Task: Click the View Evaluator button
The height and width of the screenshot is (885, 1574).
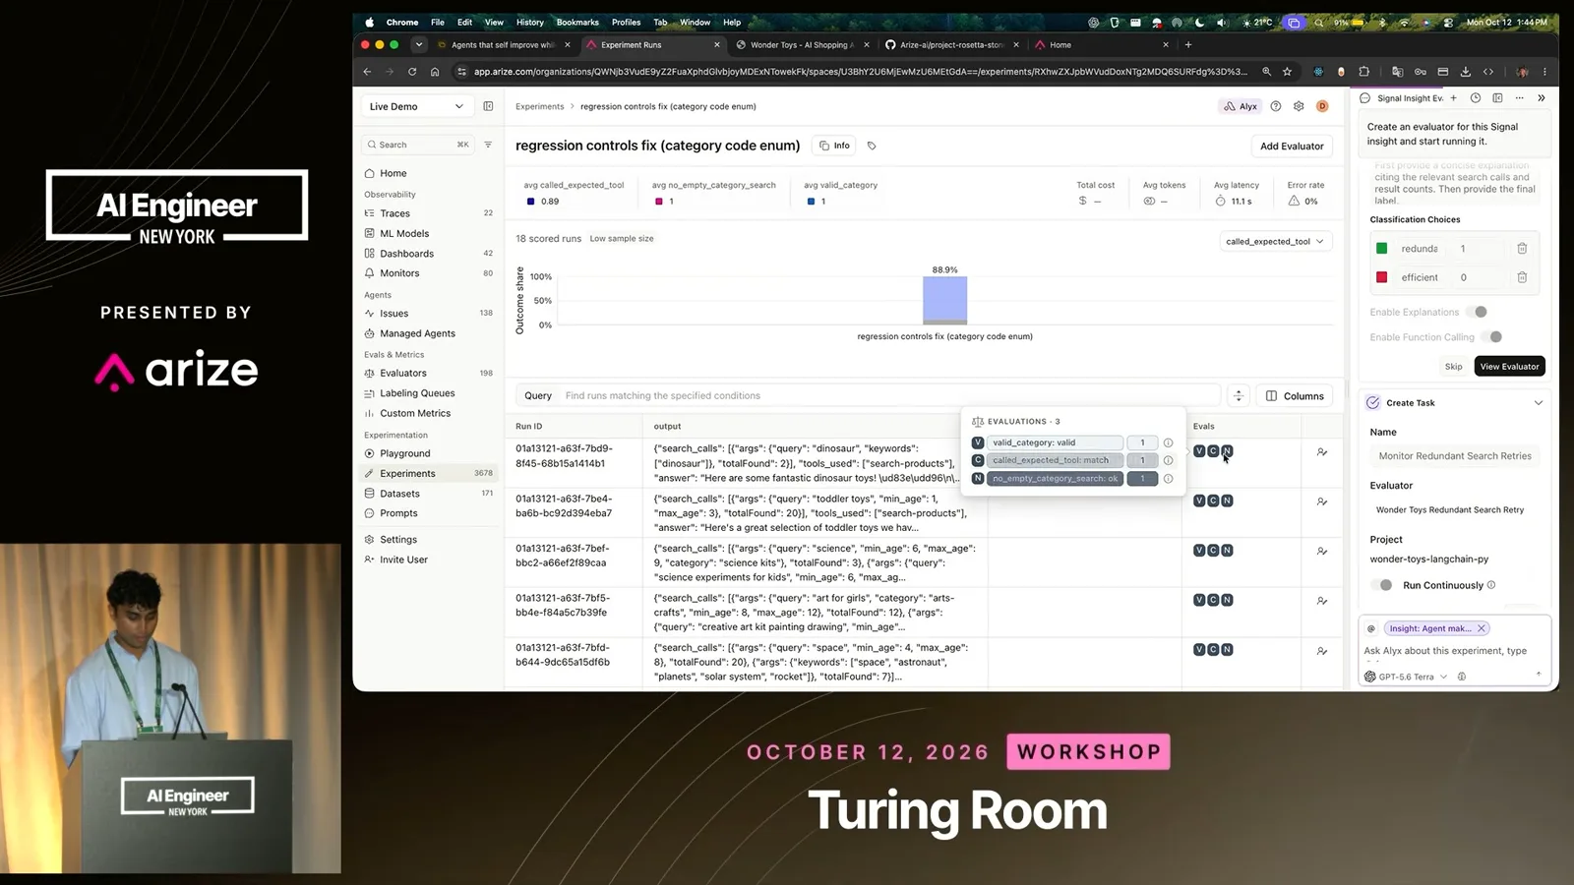Action: (x=1509, y=366)
